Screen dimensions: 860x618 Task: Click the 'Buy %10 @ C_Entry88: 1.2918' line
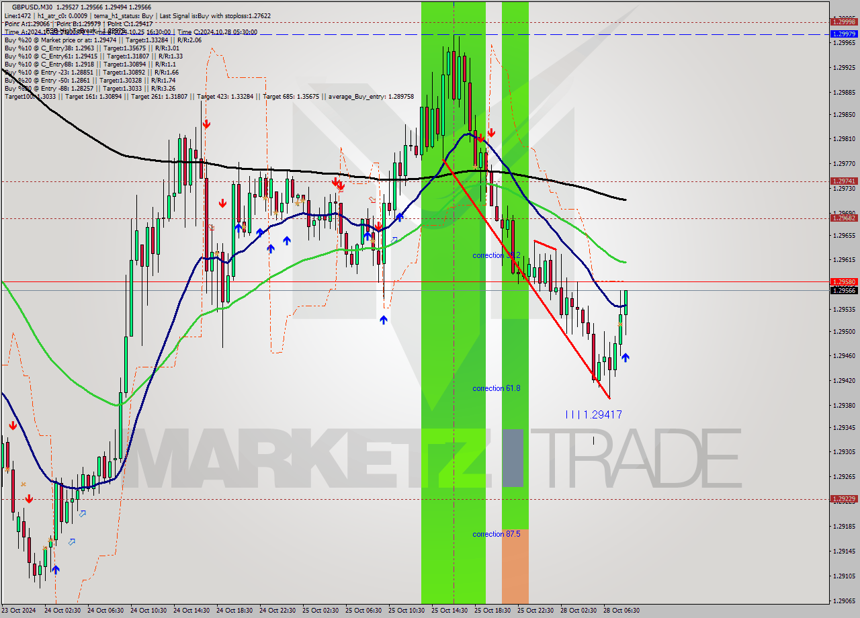(90, 64)
